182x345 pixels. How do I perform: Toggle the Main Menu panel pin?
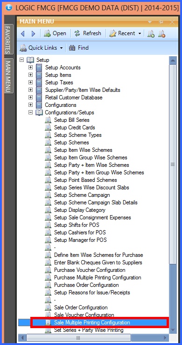coord(161,22)
